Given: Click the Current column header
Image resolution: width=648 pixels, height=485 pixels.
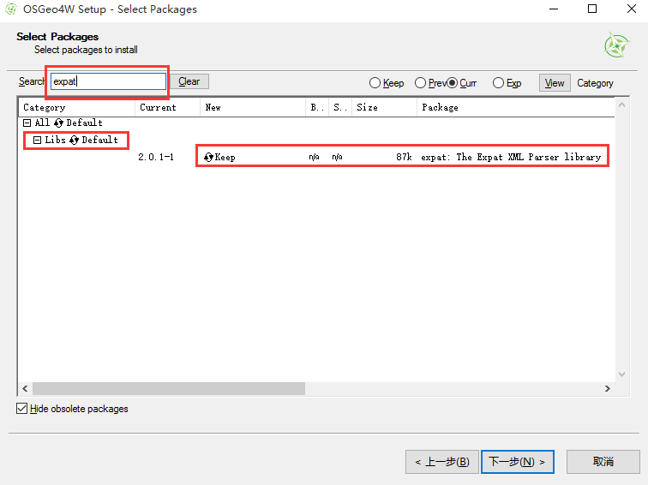Looking at the screenshot, I should [x=167, y=107].
